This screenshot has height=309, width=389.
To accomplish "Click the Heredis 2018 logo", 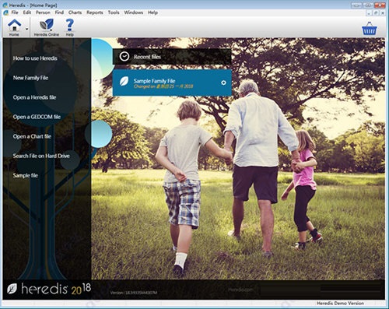I will point(49,289).
